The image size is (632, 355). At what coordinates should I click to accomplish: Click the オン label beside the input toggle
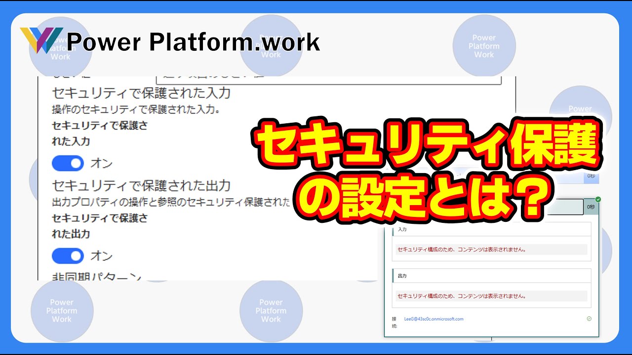point(102,163)
